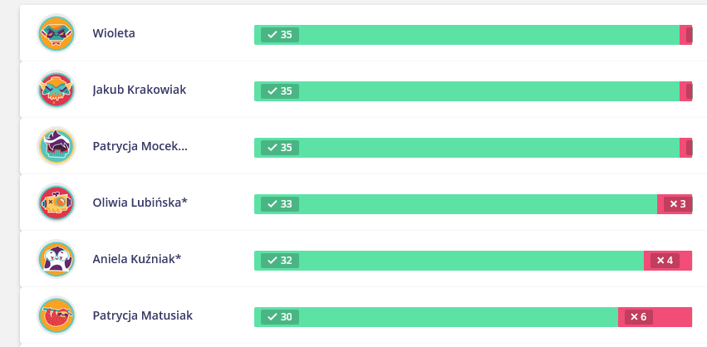The height and width of the screenshot is (347, 707).
Task: Open Patrycja Mocek's monster avatar
Action: point(56,146)
